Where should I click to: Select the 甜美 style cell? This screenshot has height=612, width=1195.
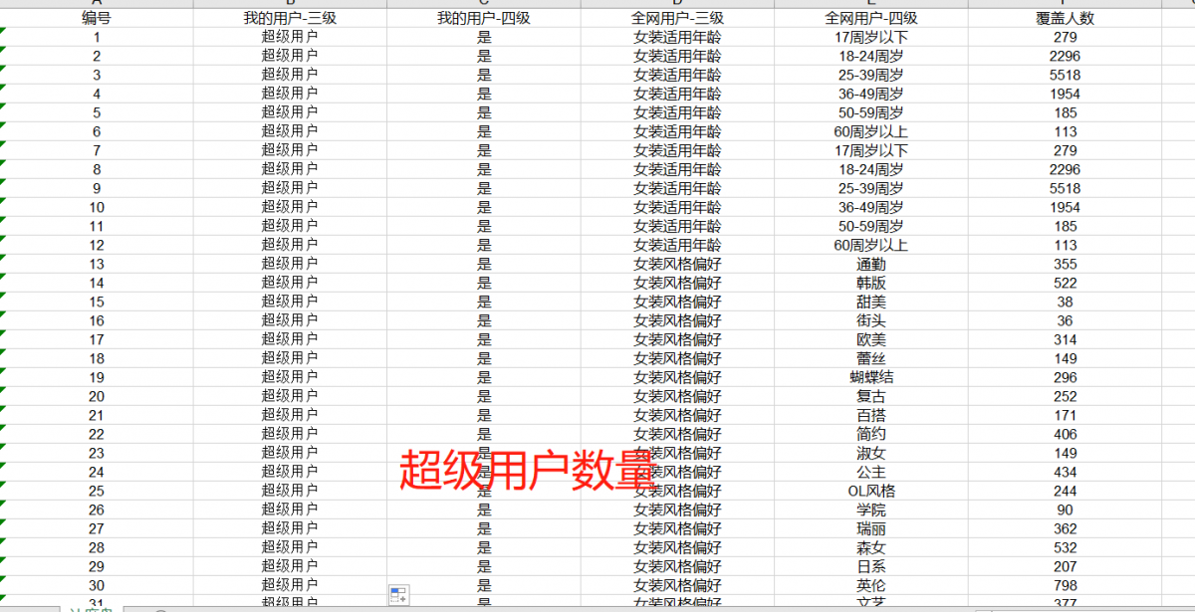tap(871, 302)
